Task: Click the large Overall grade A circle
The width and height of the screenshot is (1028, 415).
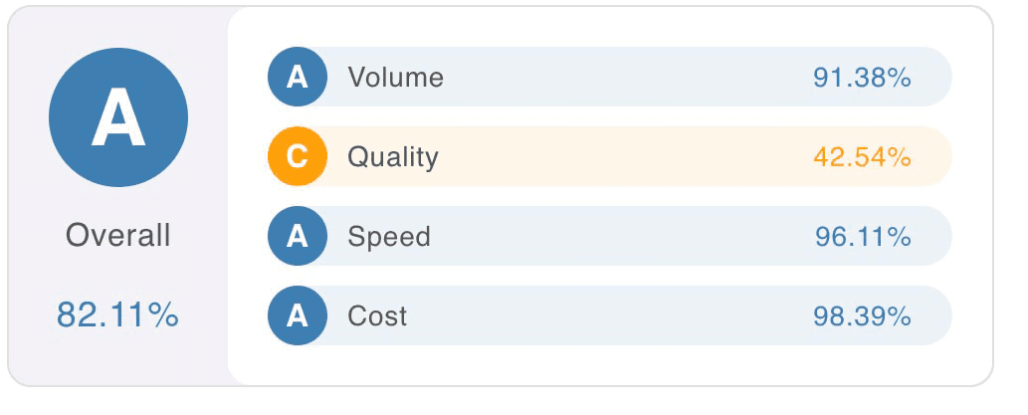Action: (x=118, y=116)
